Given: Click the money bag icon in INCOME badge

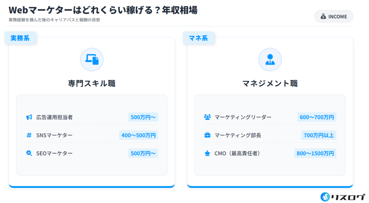Looking at the screenshot, I should [323, 17].
